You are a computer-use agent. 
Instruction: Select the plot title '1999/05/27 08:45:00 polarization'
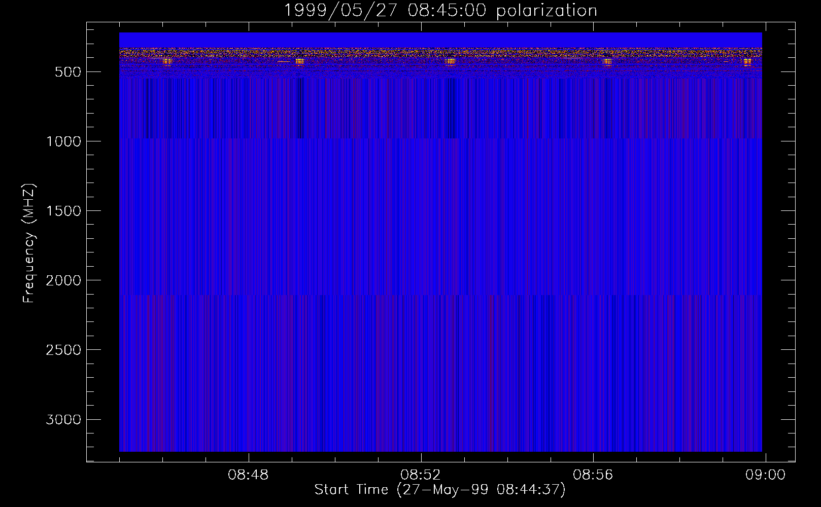coord(440,11)
